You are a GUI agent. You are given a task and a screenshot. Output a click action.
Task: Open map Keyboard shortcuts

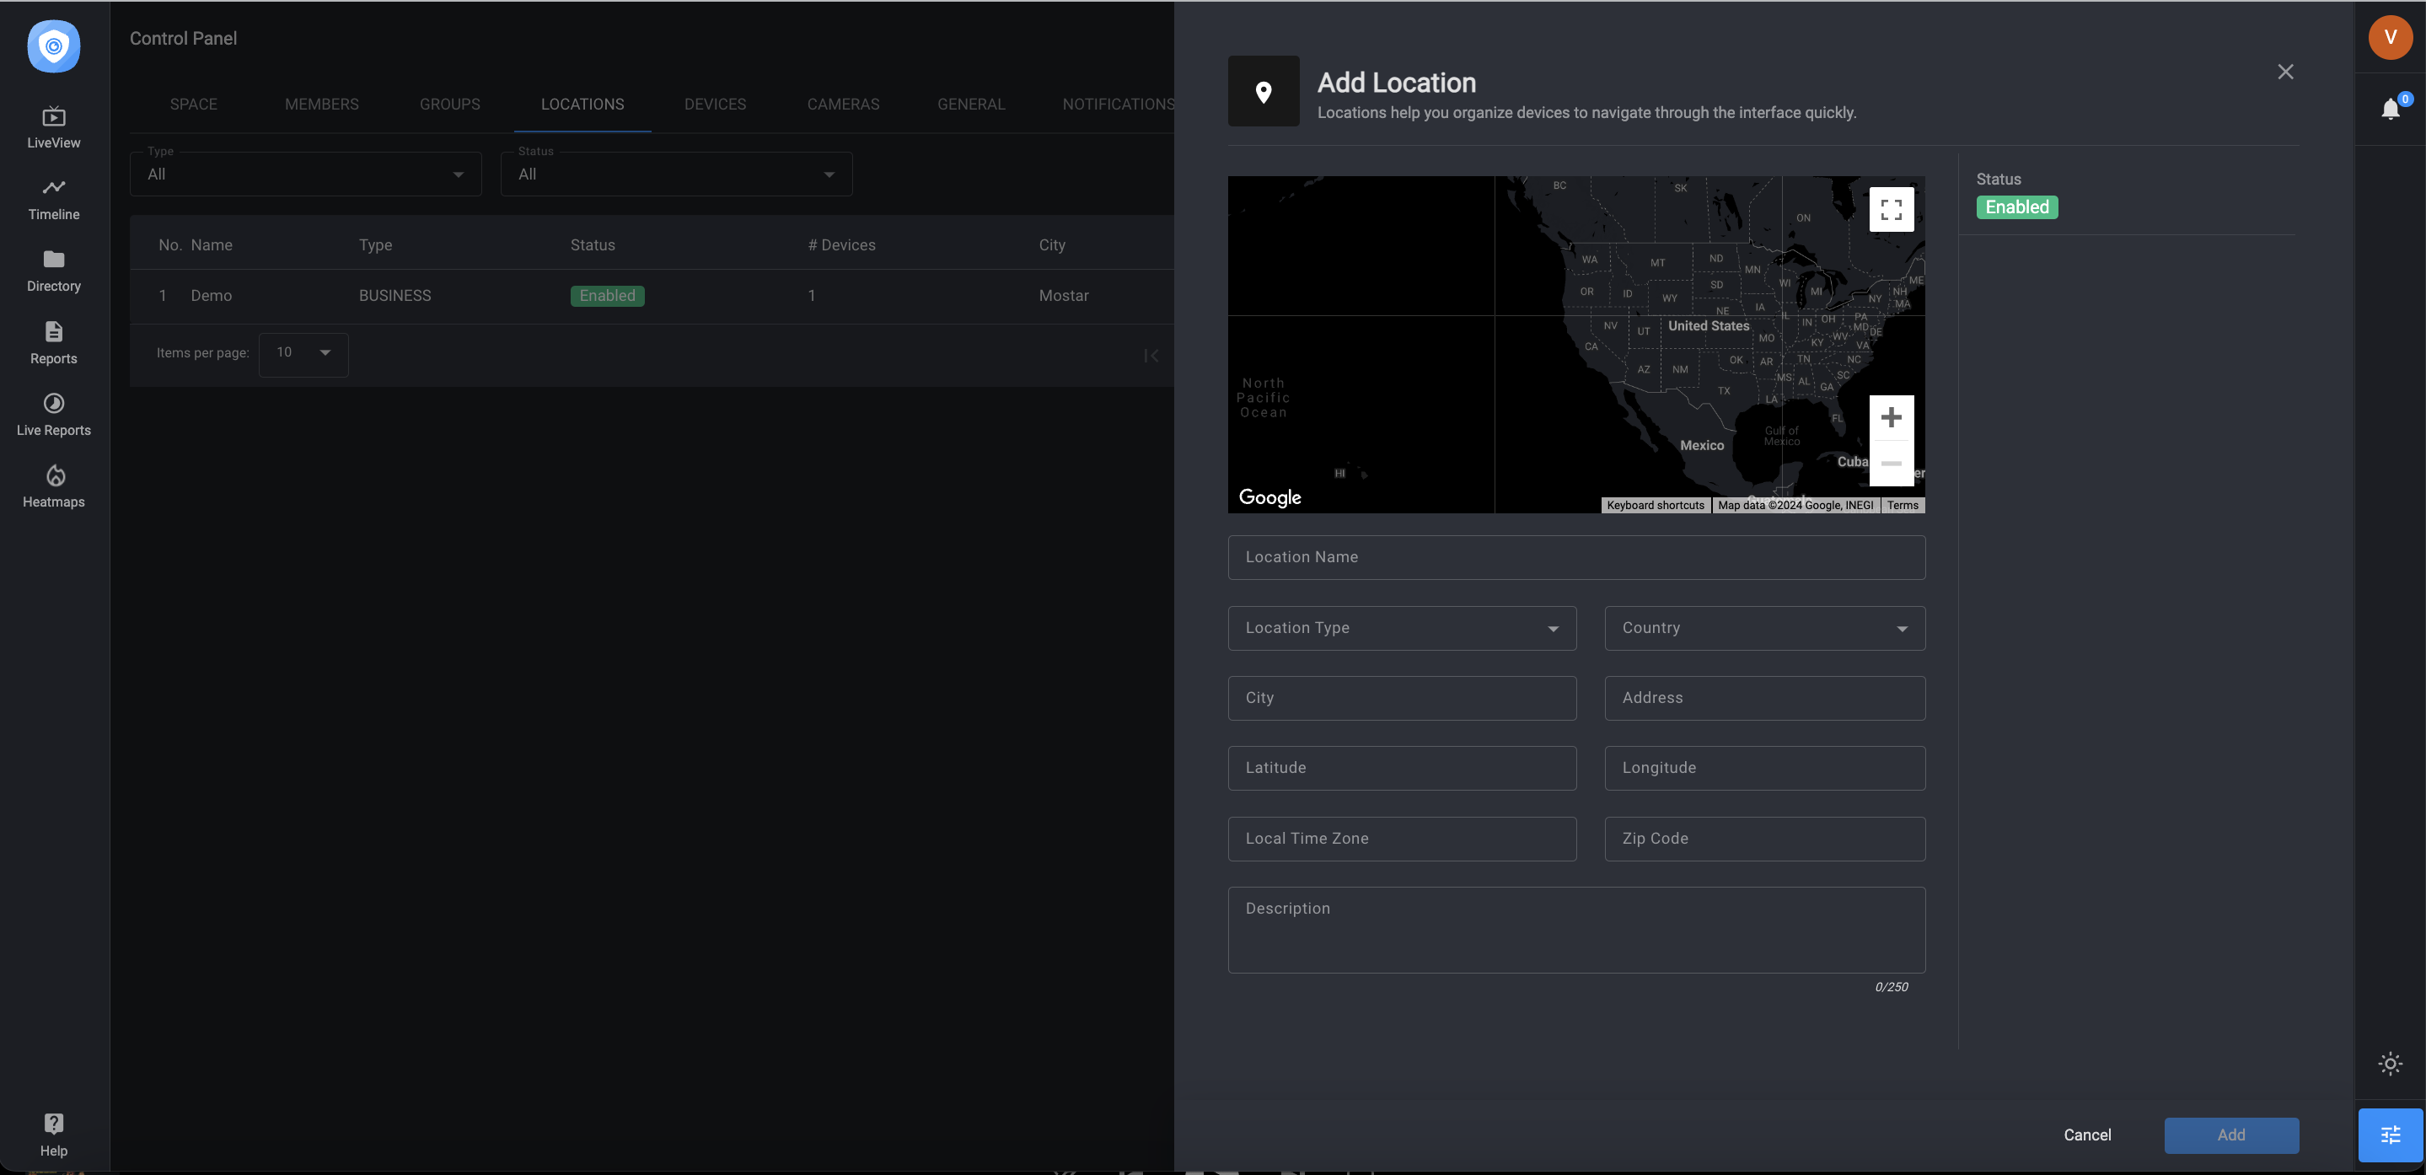pyautogui.click(x=1655, y=506)
